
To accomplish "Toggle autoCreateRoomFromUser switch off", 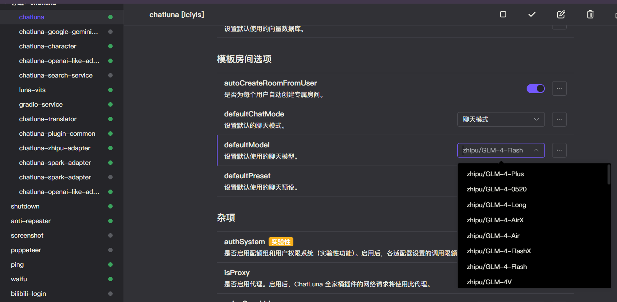I will click(x=536, y=88).
